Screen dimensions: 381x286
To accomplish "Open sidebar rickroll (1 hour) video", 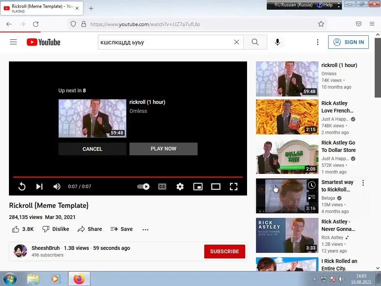I will [x=287, y=79].
